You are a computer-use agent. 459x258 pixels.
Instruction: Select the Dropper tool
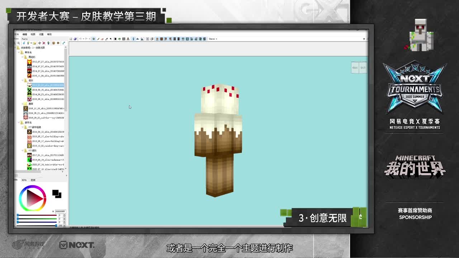(x=107, y=39)
